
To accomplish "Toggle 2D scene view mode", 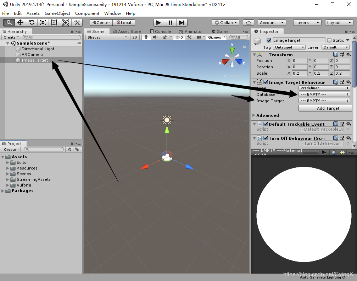I will point(135,37).
